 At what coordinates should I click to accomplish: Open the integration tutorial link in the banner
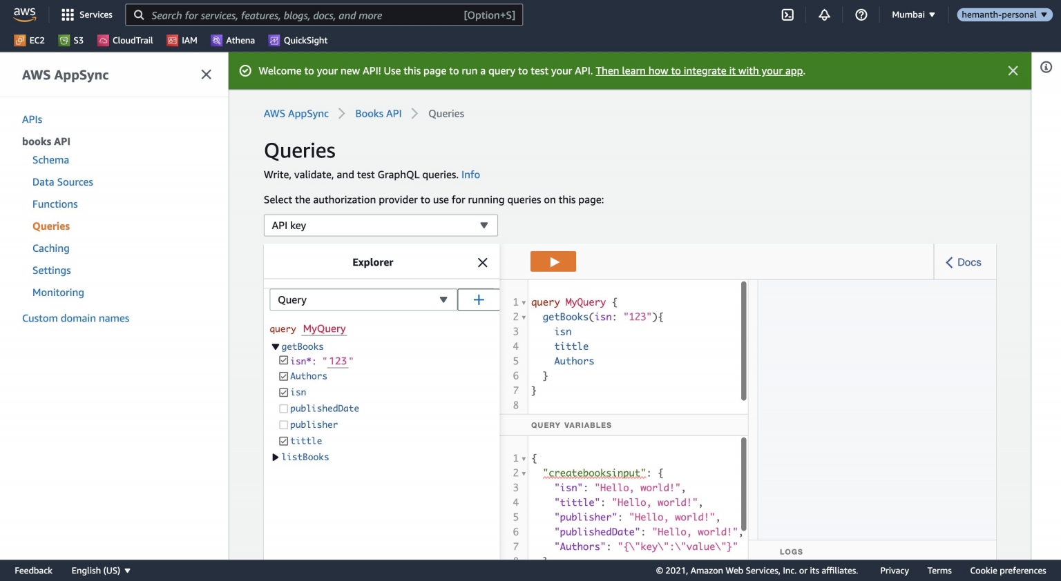tap(699, 70)
